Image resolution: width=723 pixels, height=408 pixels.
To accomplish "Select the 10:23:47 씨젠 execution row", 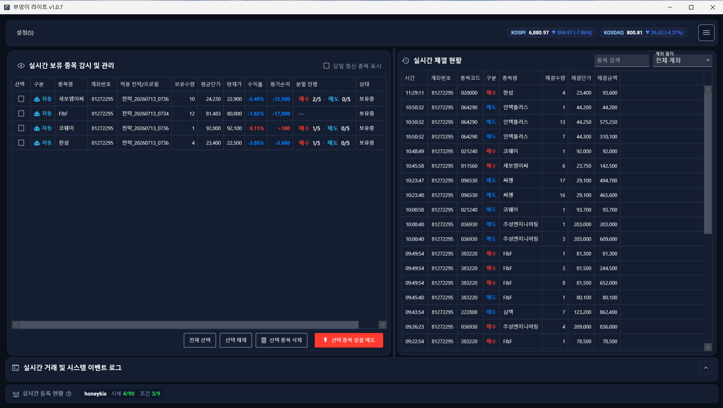I will pyautogui.click(x=552, y=181).
